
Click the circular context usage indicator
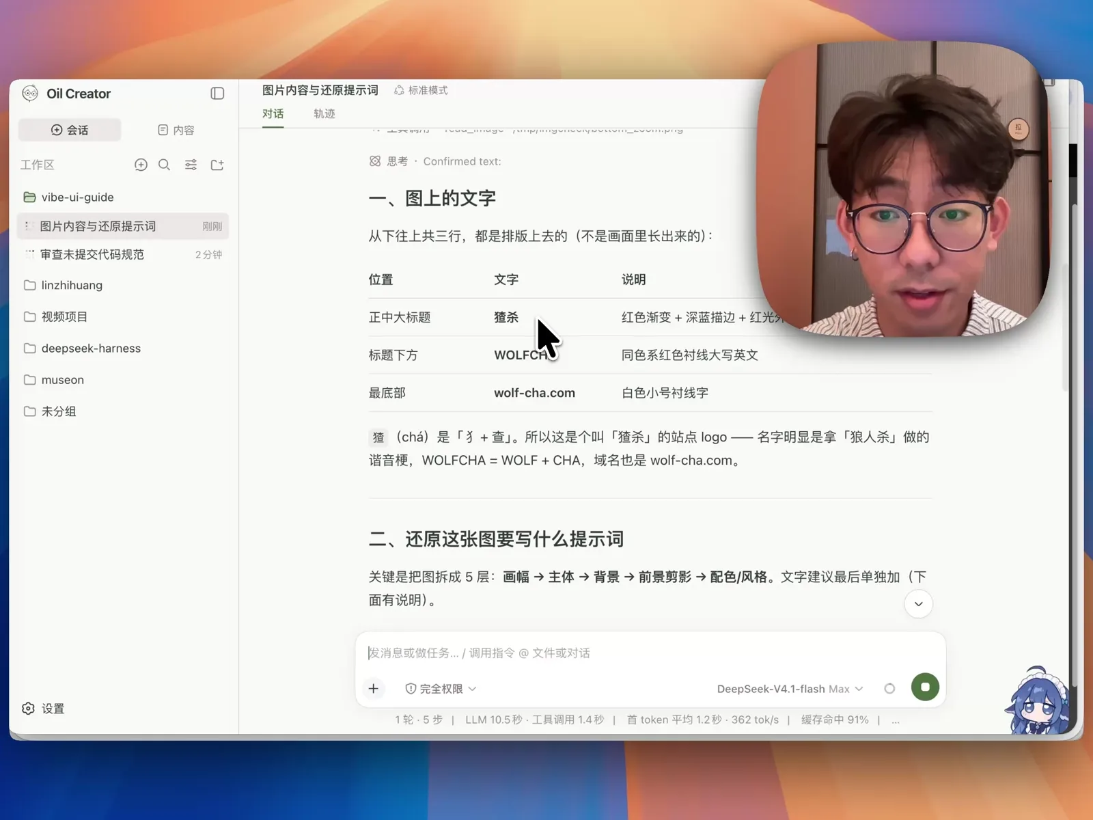click(x=889, y=688)
